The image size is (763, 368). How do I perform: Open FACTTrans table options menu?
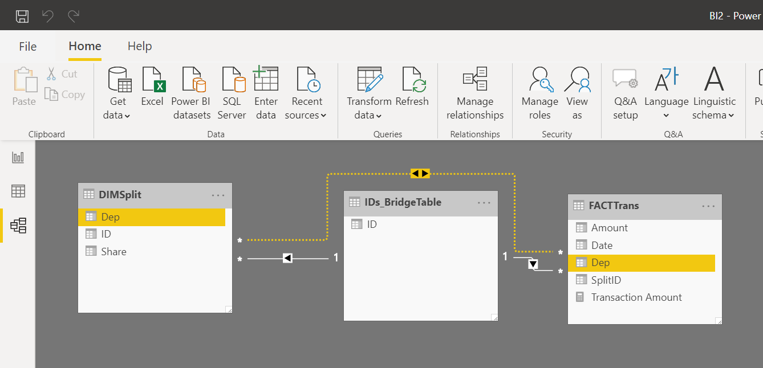(x=709, y=206)
